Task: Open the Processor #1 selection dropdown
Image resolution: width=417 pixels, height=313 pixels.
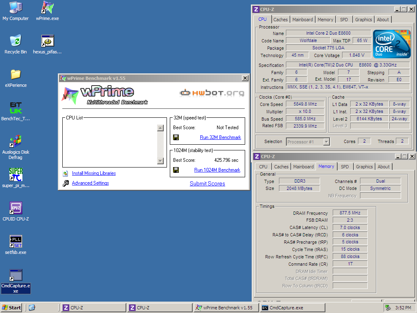Action: [x=326, y=142]
